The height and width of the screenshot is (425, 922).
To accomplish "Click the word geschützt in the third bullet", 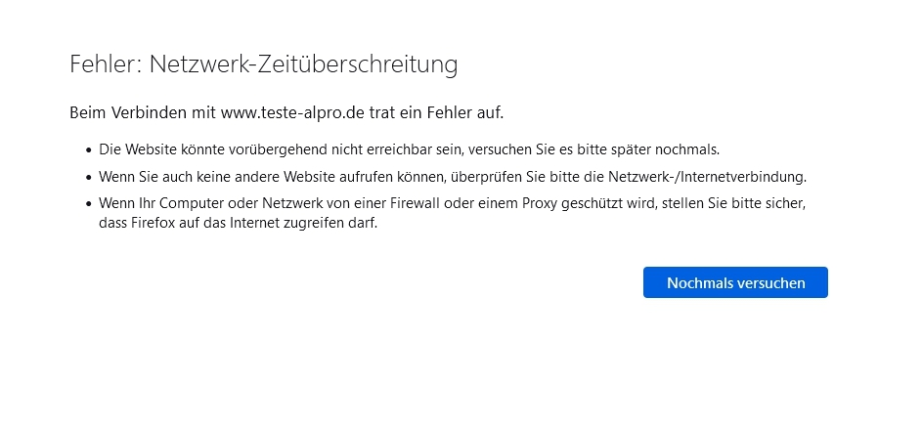I will (589, 204).
